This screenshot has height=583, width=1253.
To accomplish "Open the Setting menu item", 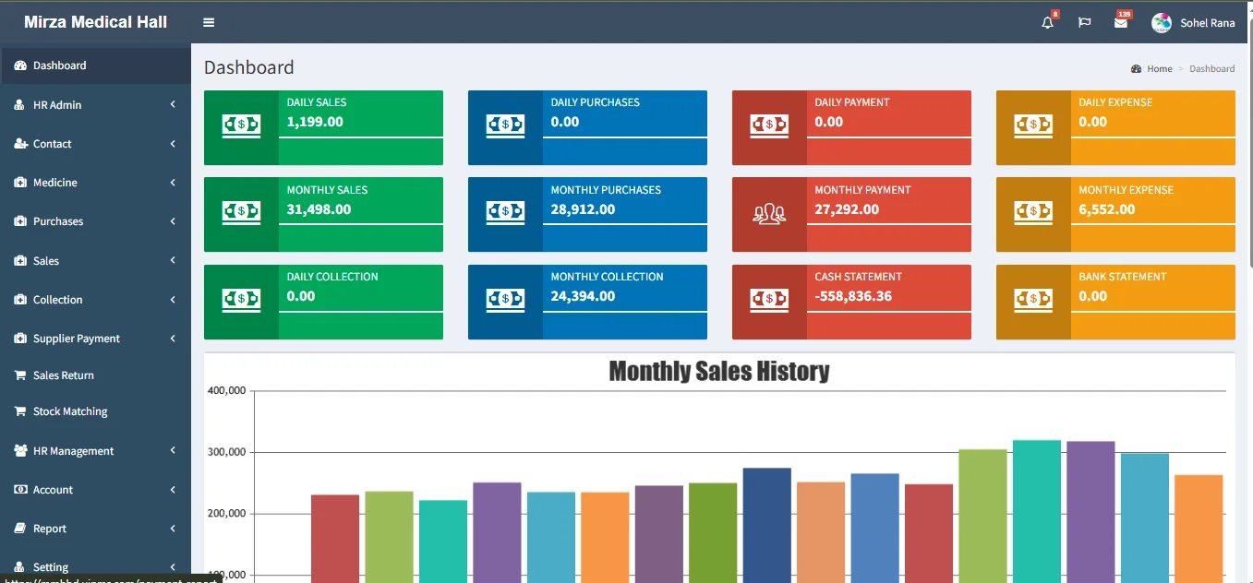I will 95,567.
